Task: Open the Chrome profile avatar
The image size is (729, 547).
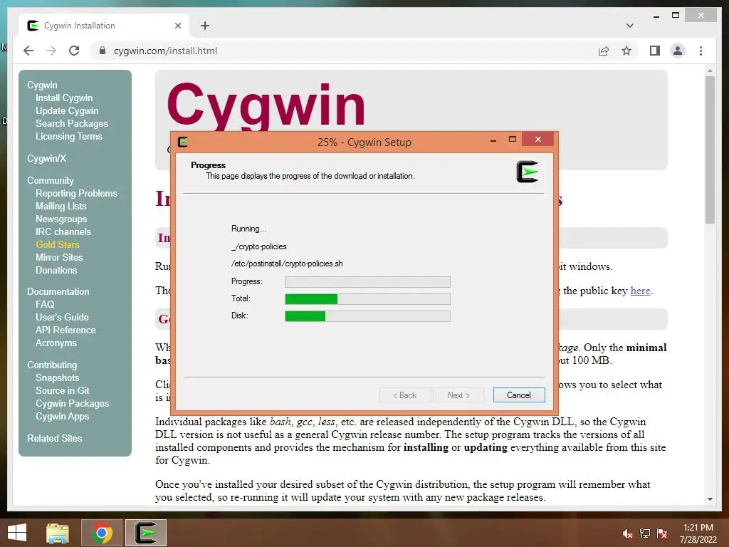Action: click(x=678, y=51)
